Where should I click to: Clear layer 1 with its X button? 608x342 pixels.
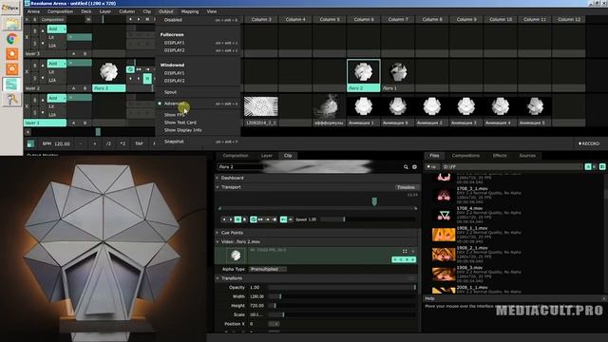tap(27, 105)
